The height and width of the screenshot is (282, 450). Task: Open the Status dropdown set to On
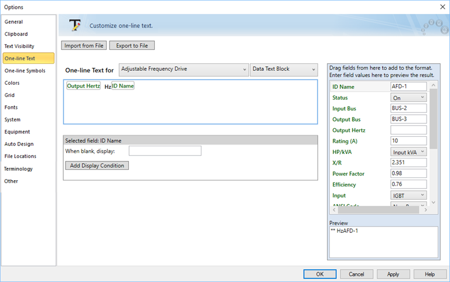point(408,98)
